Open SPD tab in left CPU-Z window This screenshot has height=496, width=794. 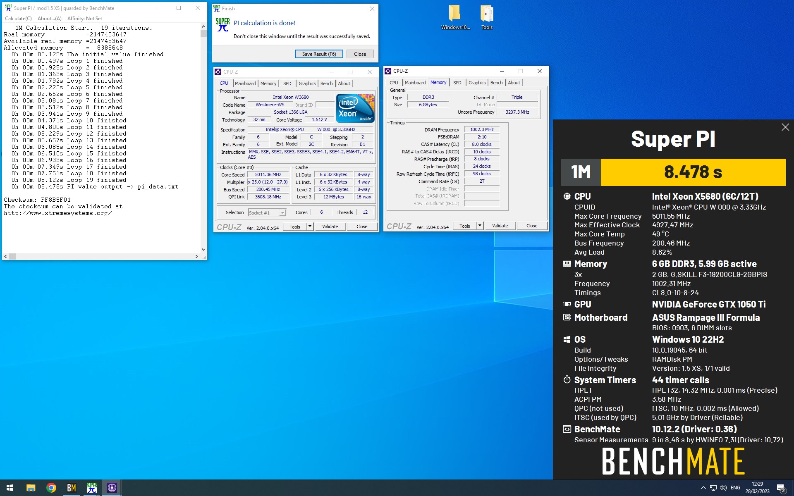pos(287,83)
